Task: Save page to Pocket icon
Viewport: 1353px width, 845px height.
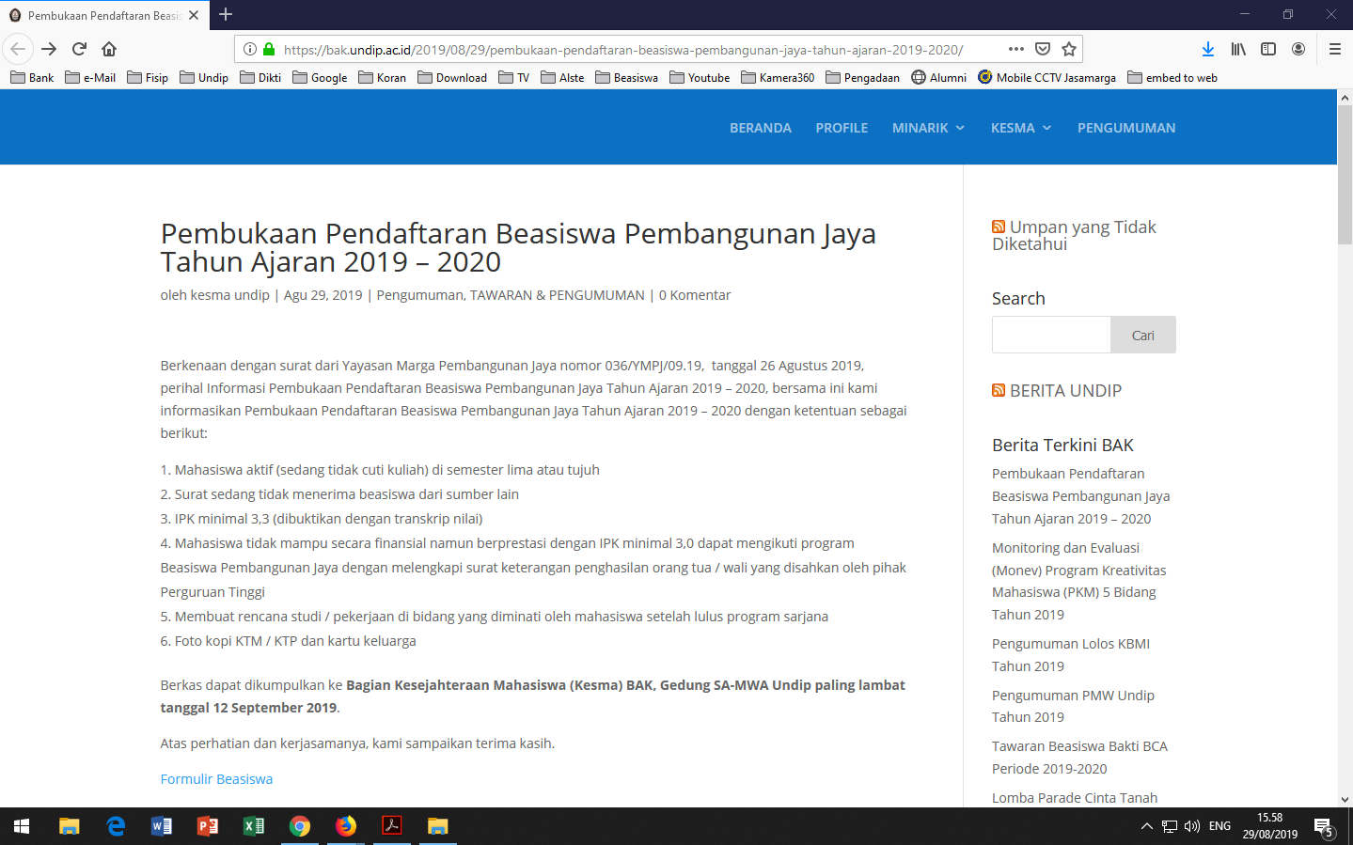Action: 1043,49
